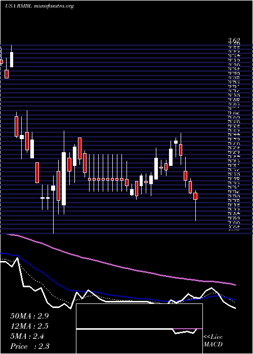This screenshot has height=354, width=253.
Task: Click the '50MA : 2.9' label
Action: [29, 316]
